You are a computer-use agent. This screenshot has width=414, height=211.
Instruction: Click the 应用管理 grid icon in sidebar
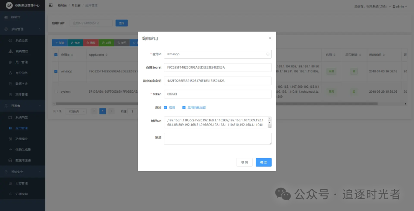10,128
